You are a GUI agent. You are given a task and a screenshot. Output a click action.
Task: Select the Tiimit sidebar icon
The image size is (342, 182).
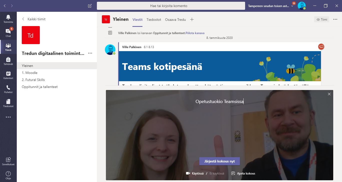(8, 47)
